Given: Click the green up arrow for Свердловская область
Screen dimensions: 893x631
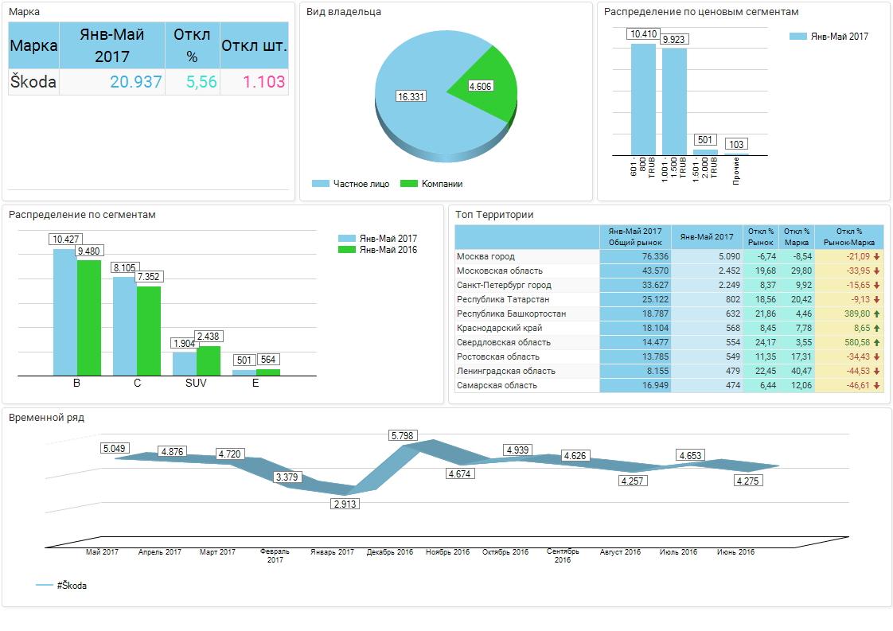Looking at the screenshot, I should (x=876, y=343).
